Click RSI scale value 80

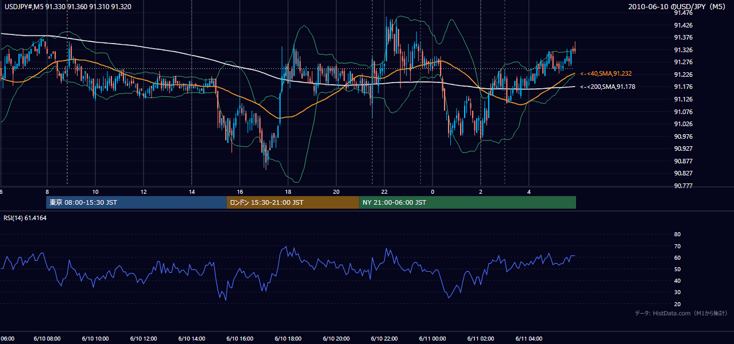[x=677, y=234]
